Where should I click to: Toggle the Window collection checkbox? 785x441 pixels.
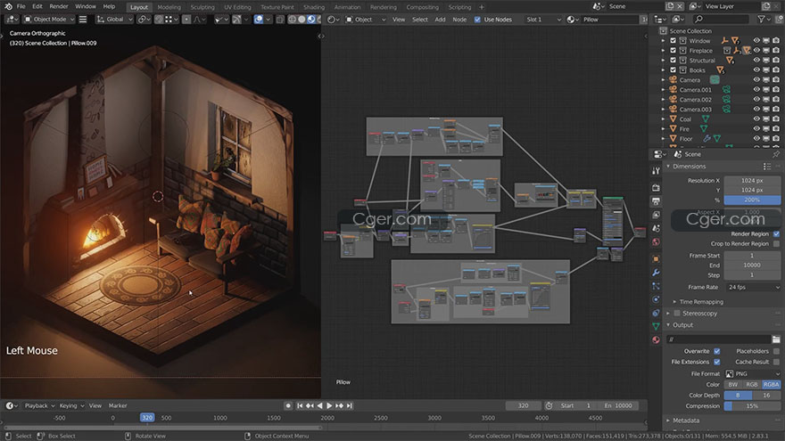point(673,40)
